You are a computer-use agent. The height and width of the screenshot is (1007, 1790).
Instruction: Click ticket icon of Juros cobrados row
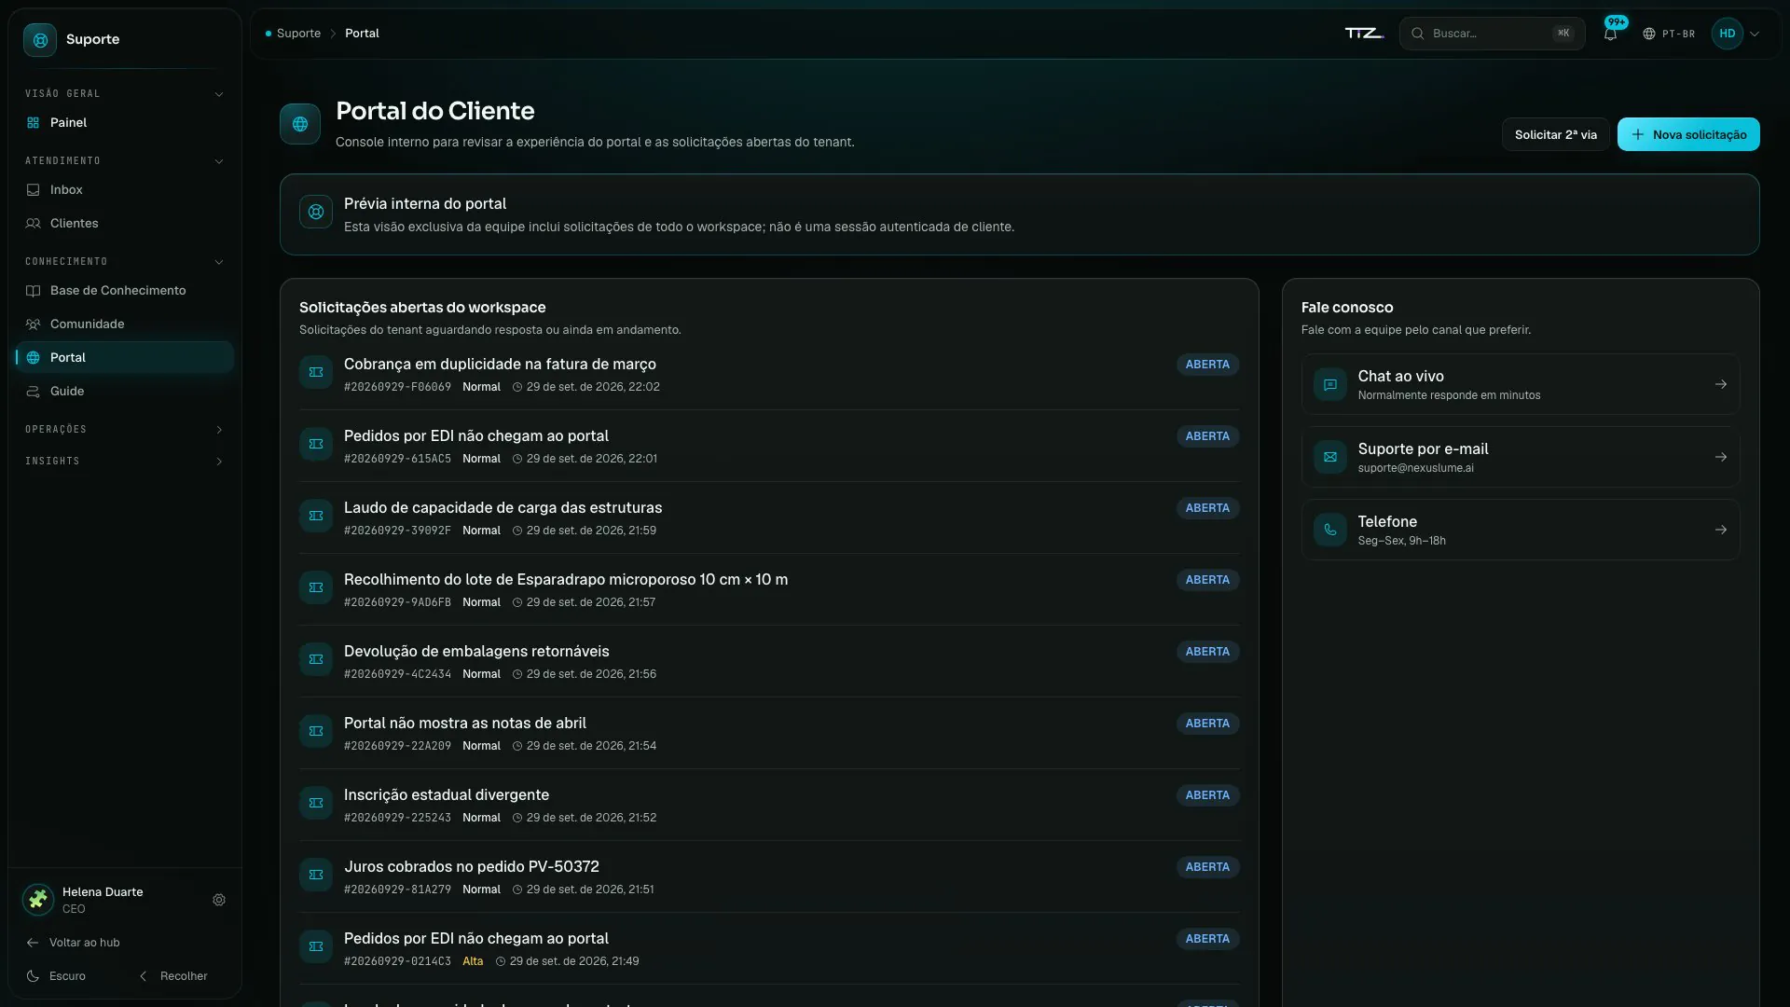pos(316,875)
